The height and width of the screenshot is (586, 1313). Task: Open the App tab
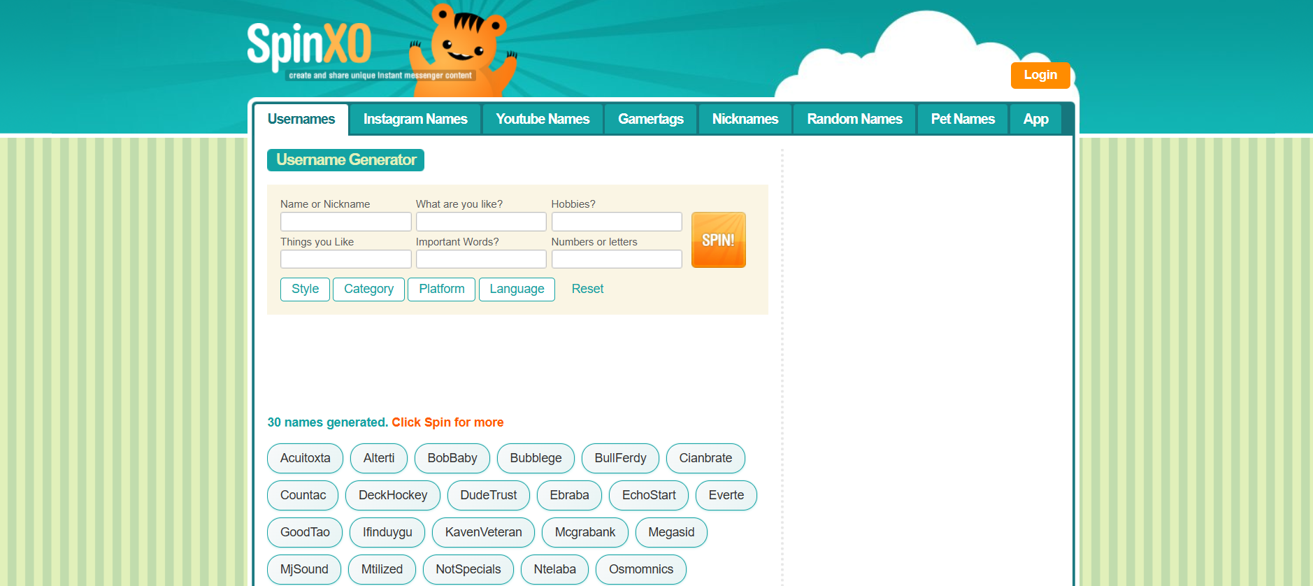[x=1035, y=119]
